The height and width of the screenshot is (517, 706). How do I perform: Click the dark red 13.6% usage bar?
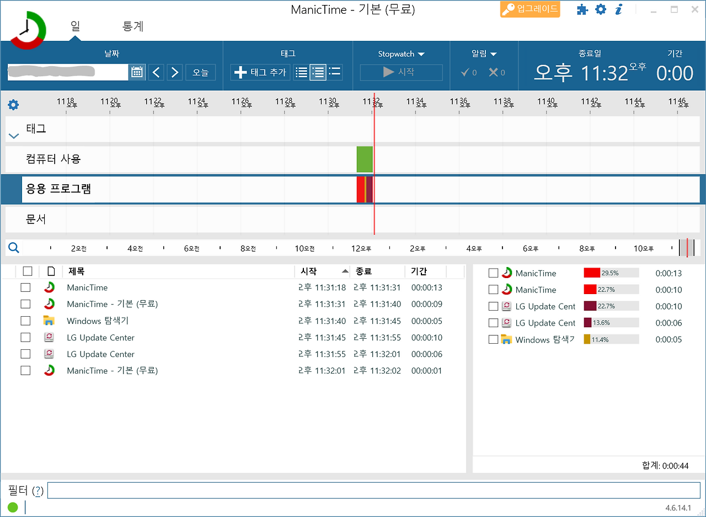(588, 323)
